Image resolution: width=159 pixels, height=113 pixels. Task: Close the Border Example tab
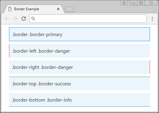(x=58, y=9)
